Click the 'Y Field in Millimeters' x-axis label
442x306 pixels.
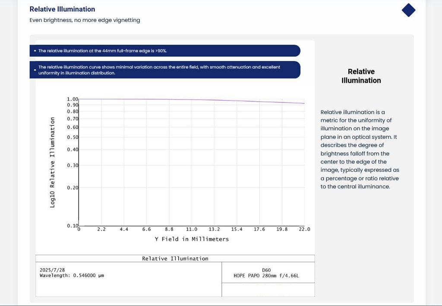[192, 239]
